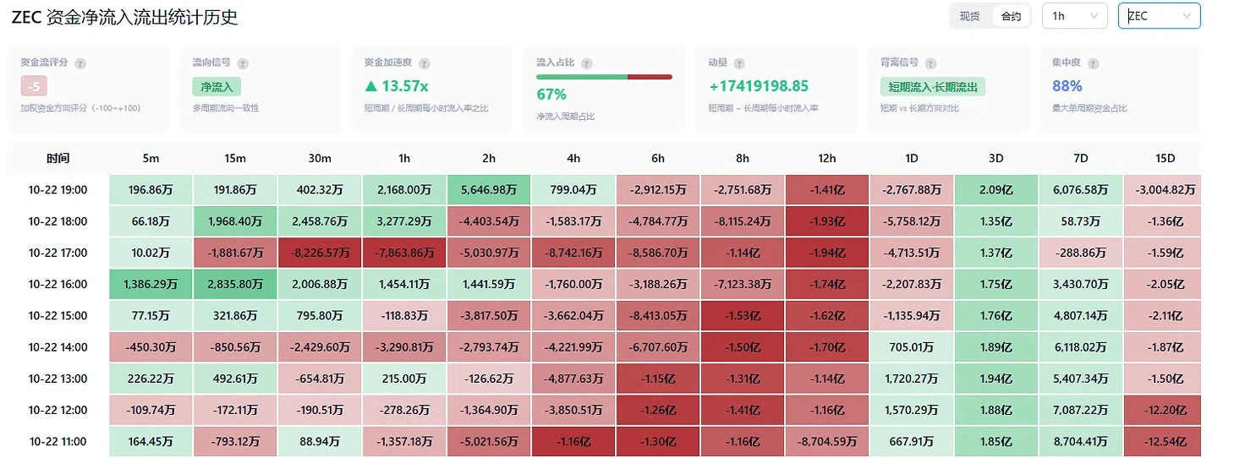Image resolution: width=1245 pixels, height=458 pixels.
Task: Click the help icon beside 背离信号
Action: (931, 63)
